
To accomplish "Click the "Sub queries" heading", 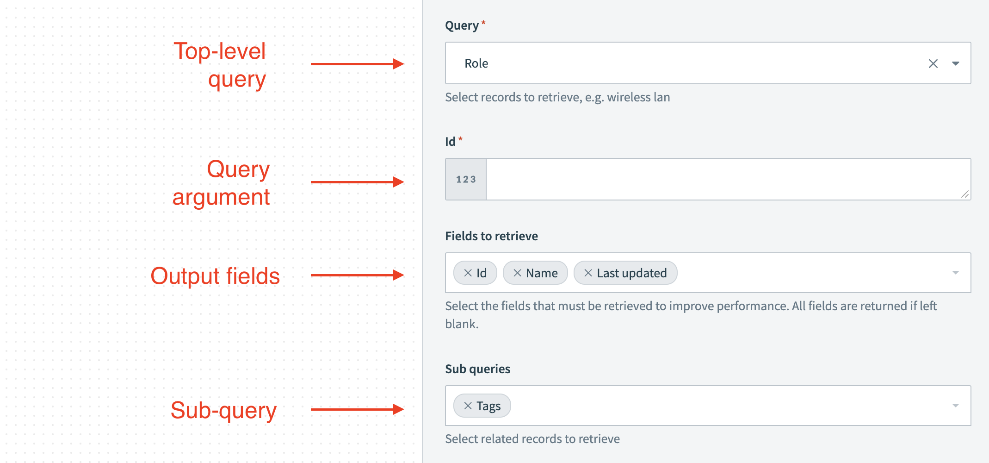I will (x=478, y=369).
